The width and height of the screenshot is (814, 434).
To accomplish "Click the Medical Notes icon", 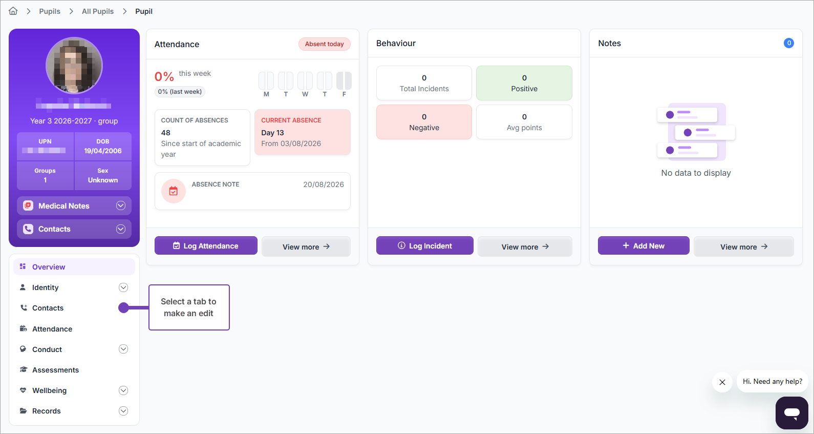I will coord(28,205).
